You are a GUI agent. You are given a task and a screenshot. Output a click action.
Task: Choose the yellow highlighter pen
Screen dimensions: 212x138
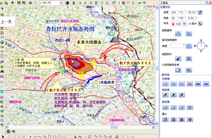[x=165, y=95]
